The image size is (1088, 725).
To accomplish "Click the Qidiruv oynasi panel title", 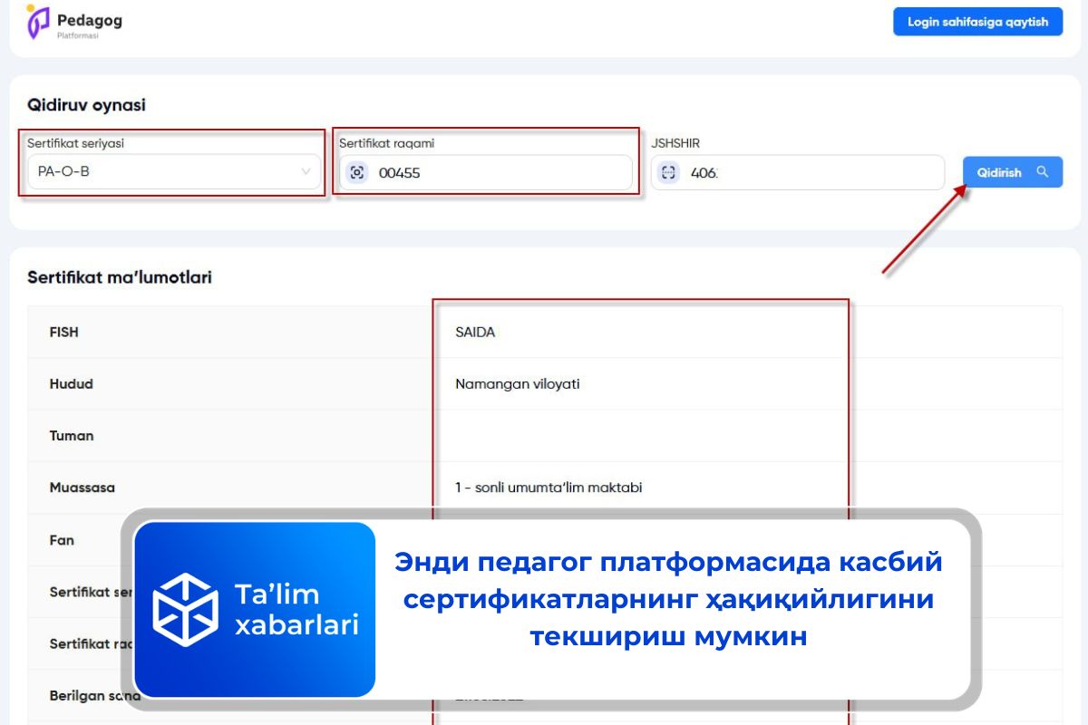I will click(x=85, y=104).
